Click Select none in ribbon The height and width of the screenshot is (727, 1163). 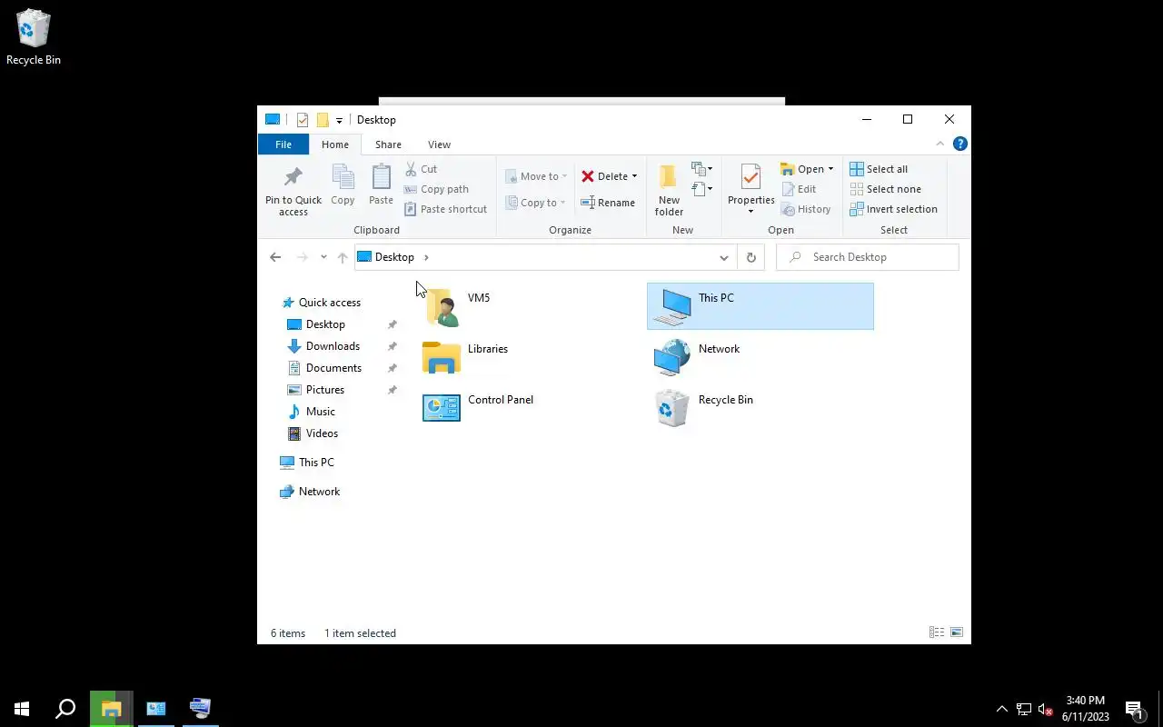coord(886,189)
